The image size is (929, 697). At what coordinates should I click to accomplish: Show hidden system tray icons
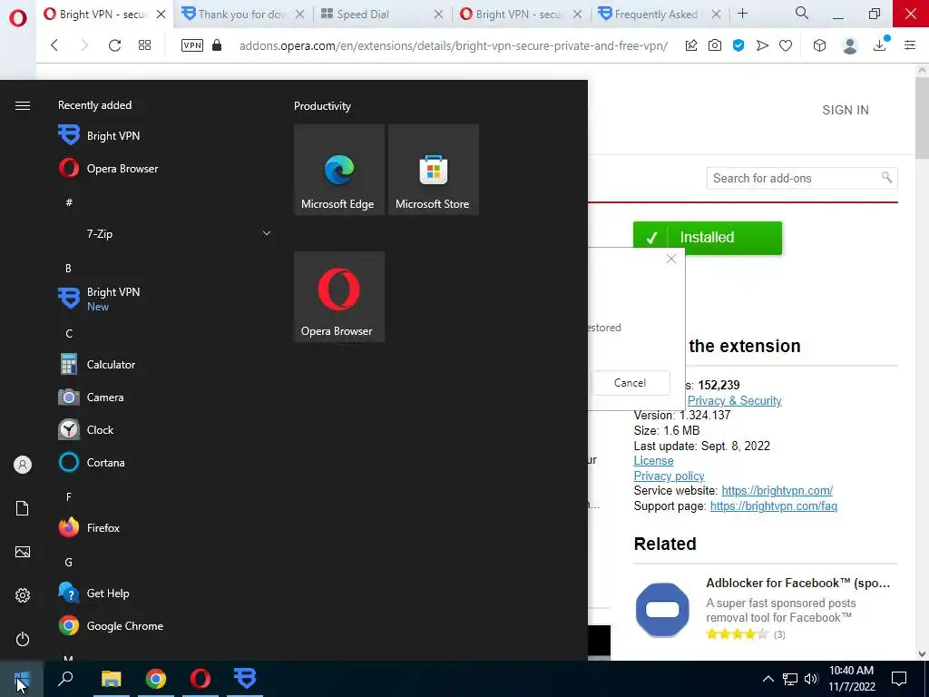768,679
